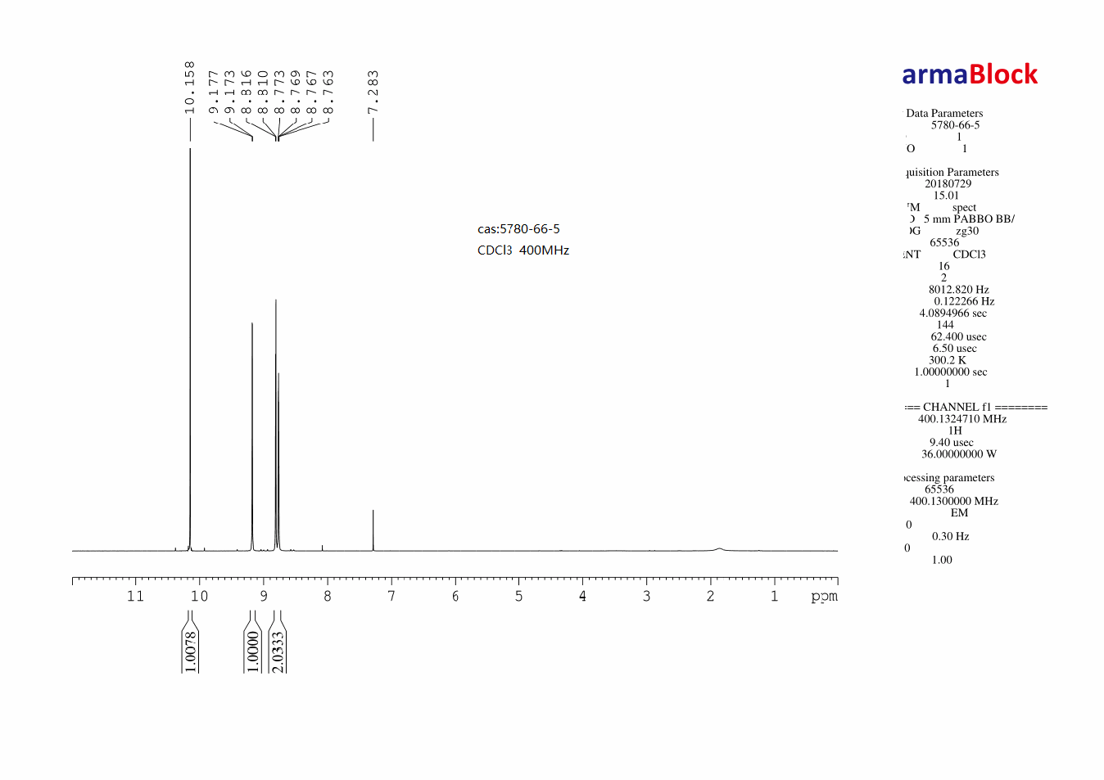Select the 10.158 peak label

(190, 88)
